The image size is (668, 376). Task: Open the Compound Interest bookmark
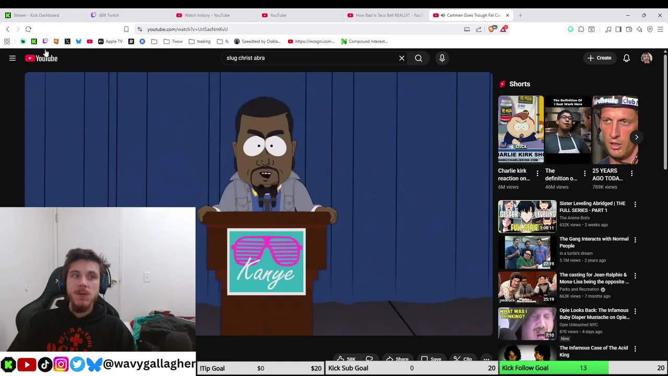(x=364, y=41)
